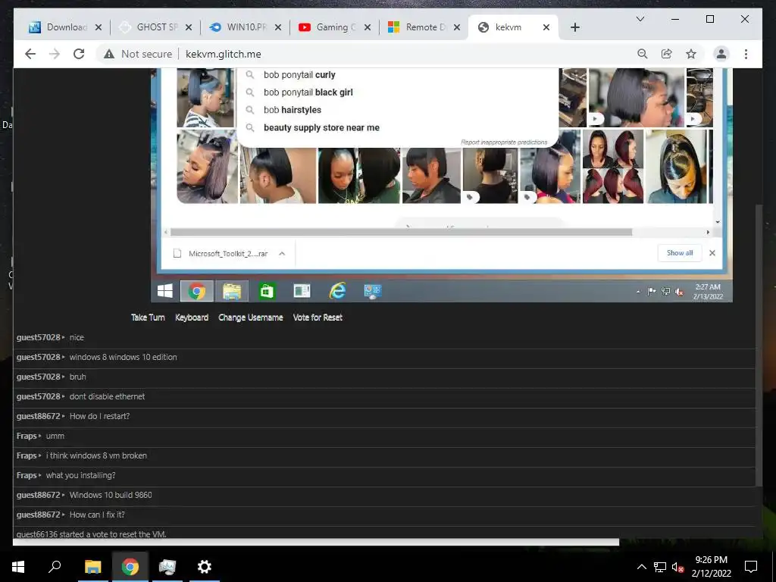Click Vote for Reset
The height and width of the screenshot is (582, 776).
click(318, 318)
